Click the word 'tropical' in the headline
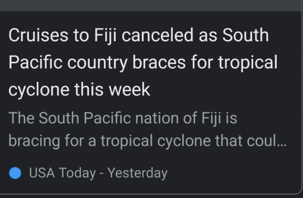Screen dimensions: 303x198 point(248,63)
